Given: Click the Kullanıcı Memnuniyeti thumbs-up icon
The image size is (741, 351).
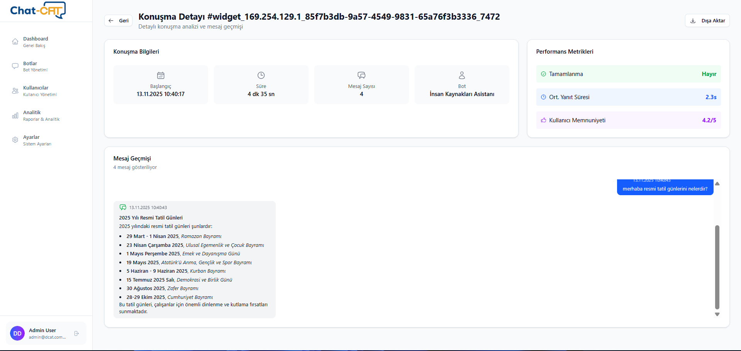Looking at the screenshot, I should click(x=543, y=120).
